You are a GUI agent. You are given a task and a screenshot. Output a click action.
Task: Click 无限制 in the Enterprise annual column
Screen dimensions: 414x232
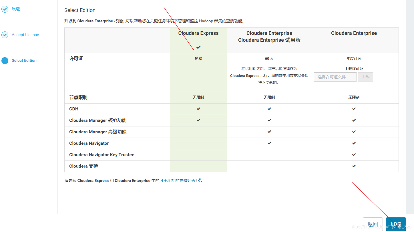point(354,97)
